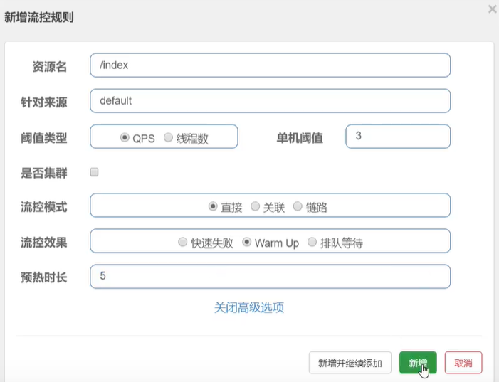The height and width of the screenshot is (382, 499).
Task: Click the 预热时长 input field
Action: pos(270,277)
